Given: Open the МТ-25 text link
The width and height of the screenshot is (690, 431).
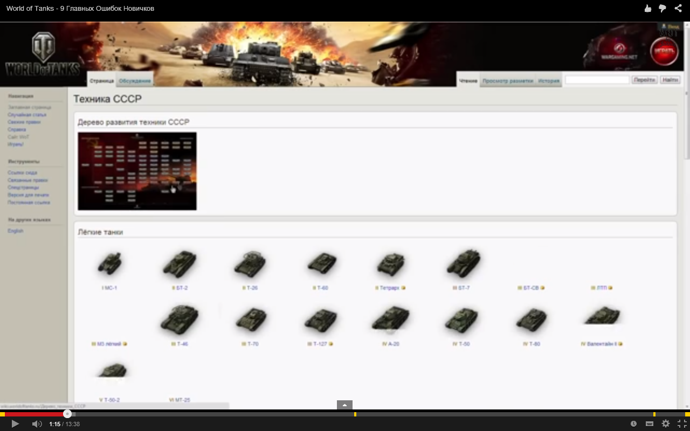Looking at the screenshot, I should tap(182, 400).
